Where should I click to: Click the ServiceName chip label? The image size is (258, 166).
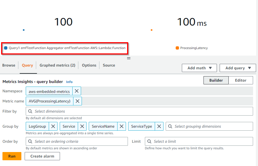103,126
